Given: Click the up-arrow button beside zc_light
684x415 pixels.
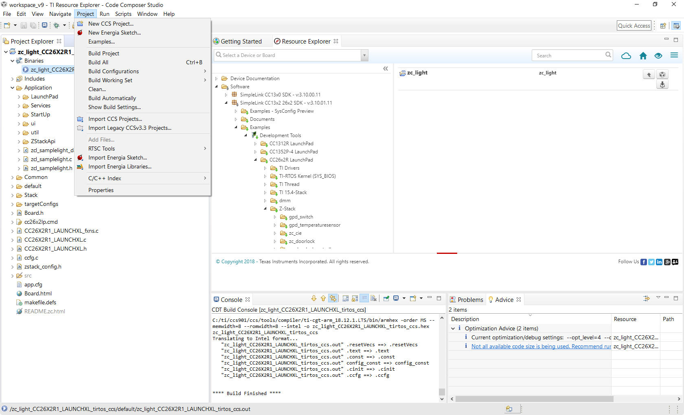Looking at the screenshot, I should 649,74.
